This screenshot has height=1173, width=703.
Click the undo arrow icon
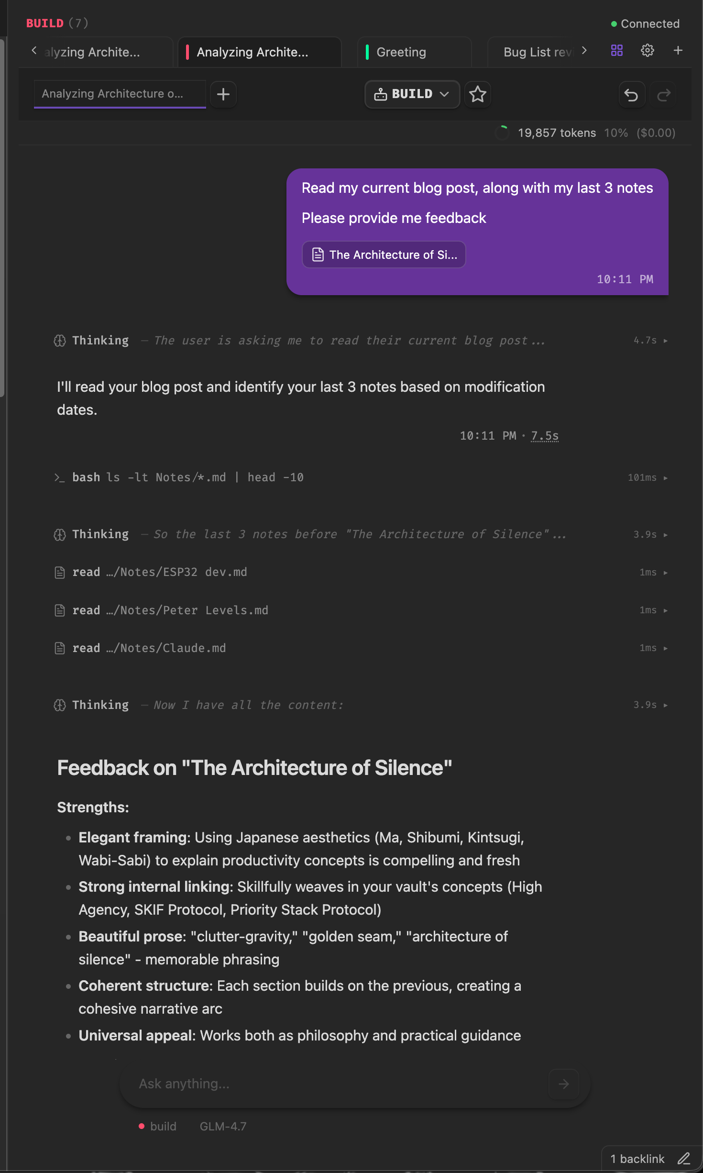point(631,95)
